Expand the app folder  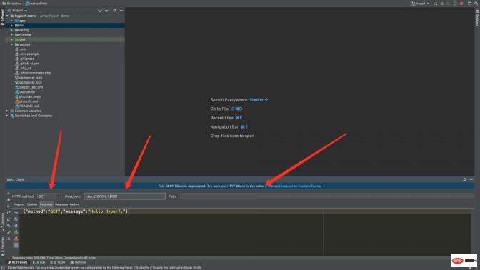tap(11, 21)
